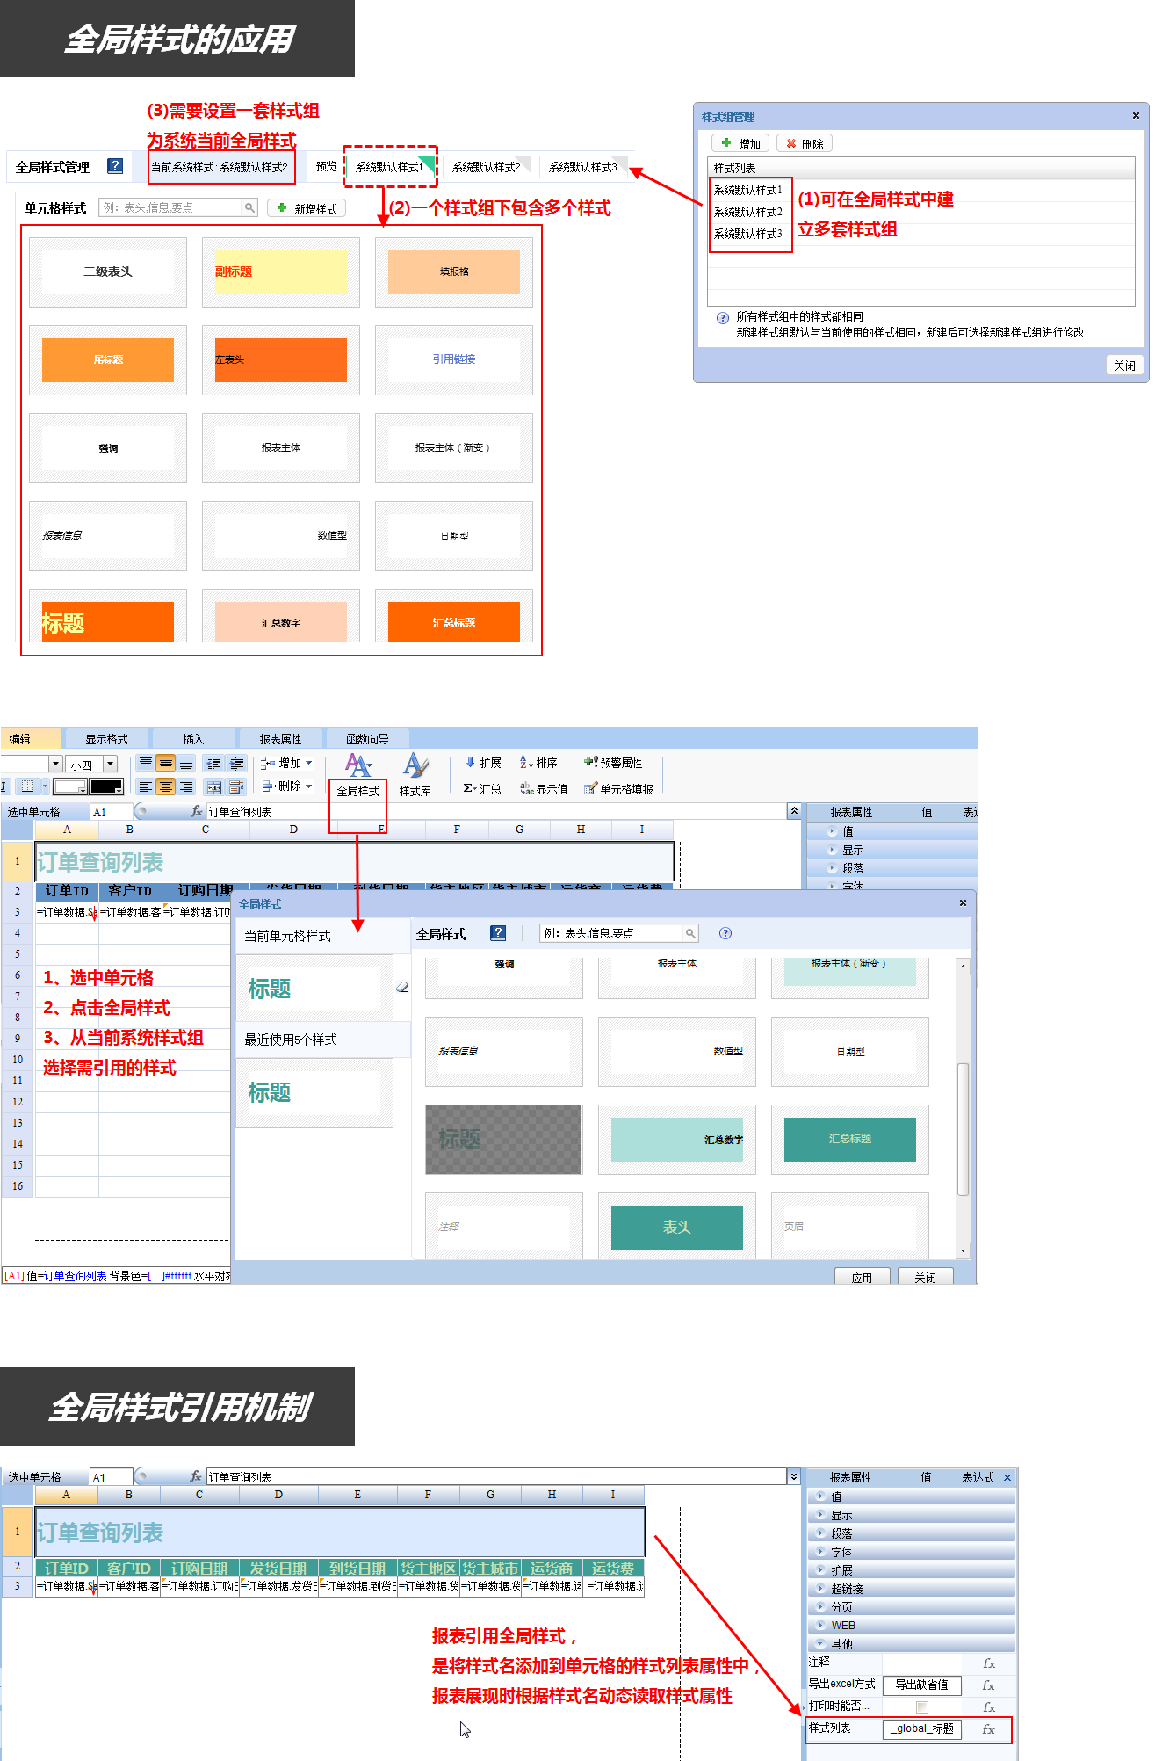Screen dimensions: 1155x1761
Task: Click the merge cells icon
Action: click(213, 786)
